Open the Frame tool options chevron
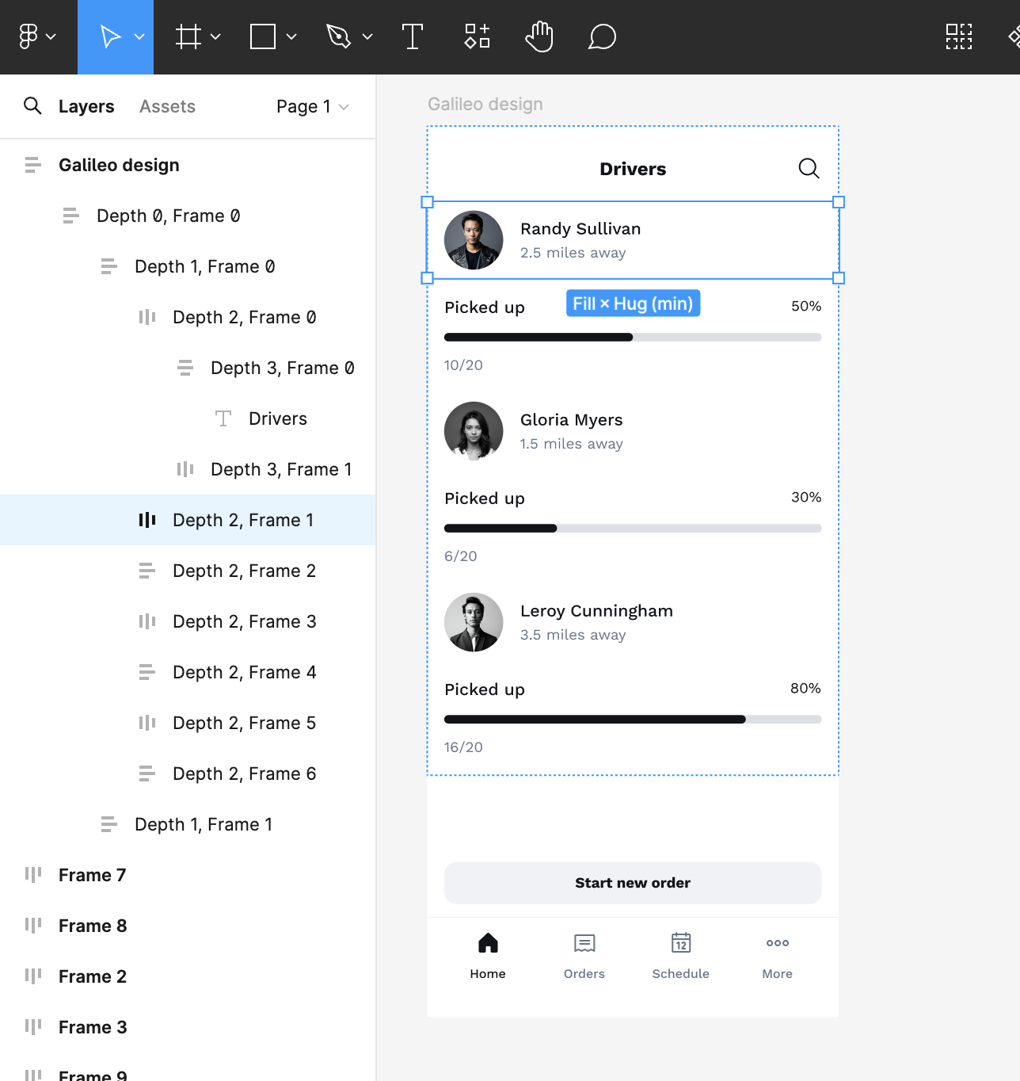1020x1081 pixels. pyautogui.click(x=215, y=36)
